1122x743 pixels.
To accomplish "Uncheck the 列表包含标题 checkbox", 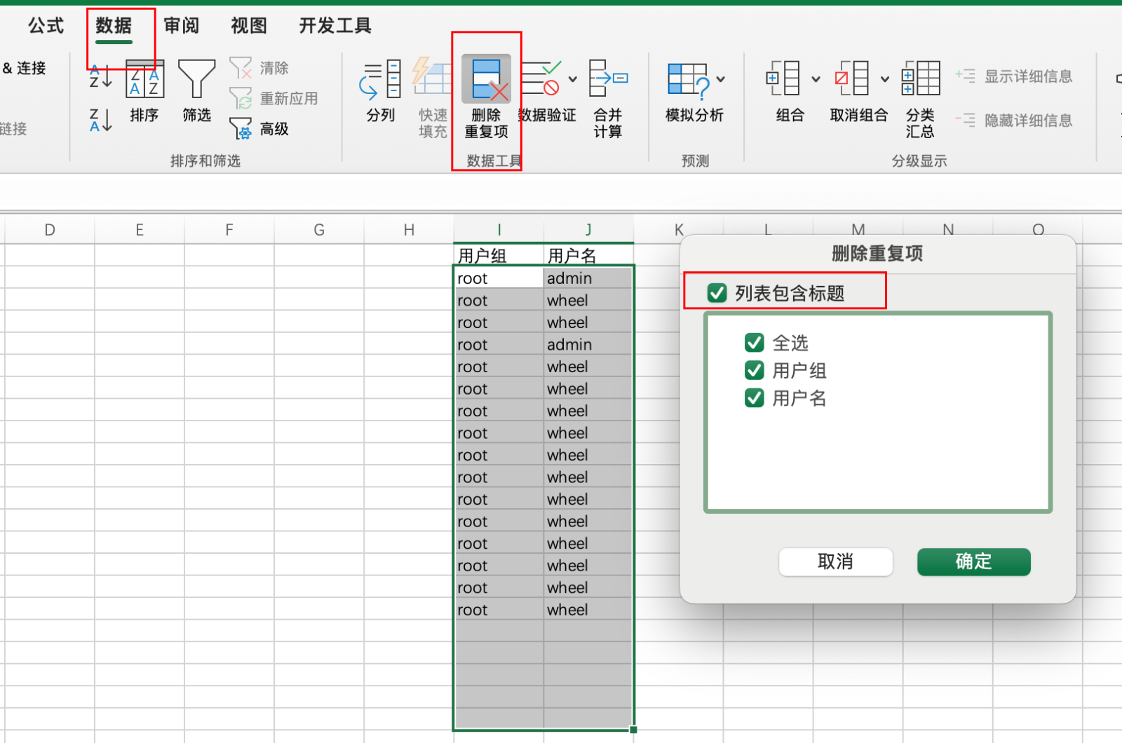I will [717, 293].
